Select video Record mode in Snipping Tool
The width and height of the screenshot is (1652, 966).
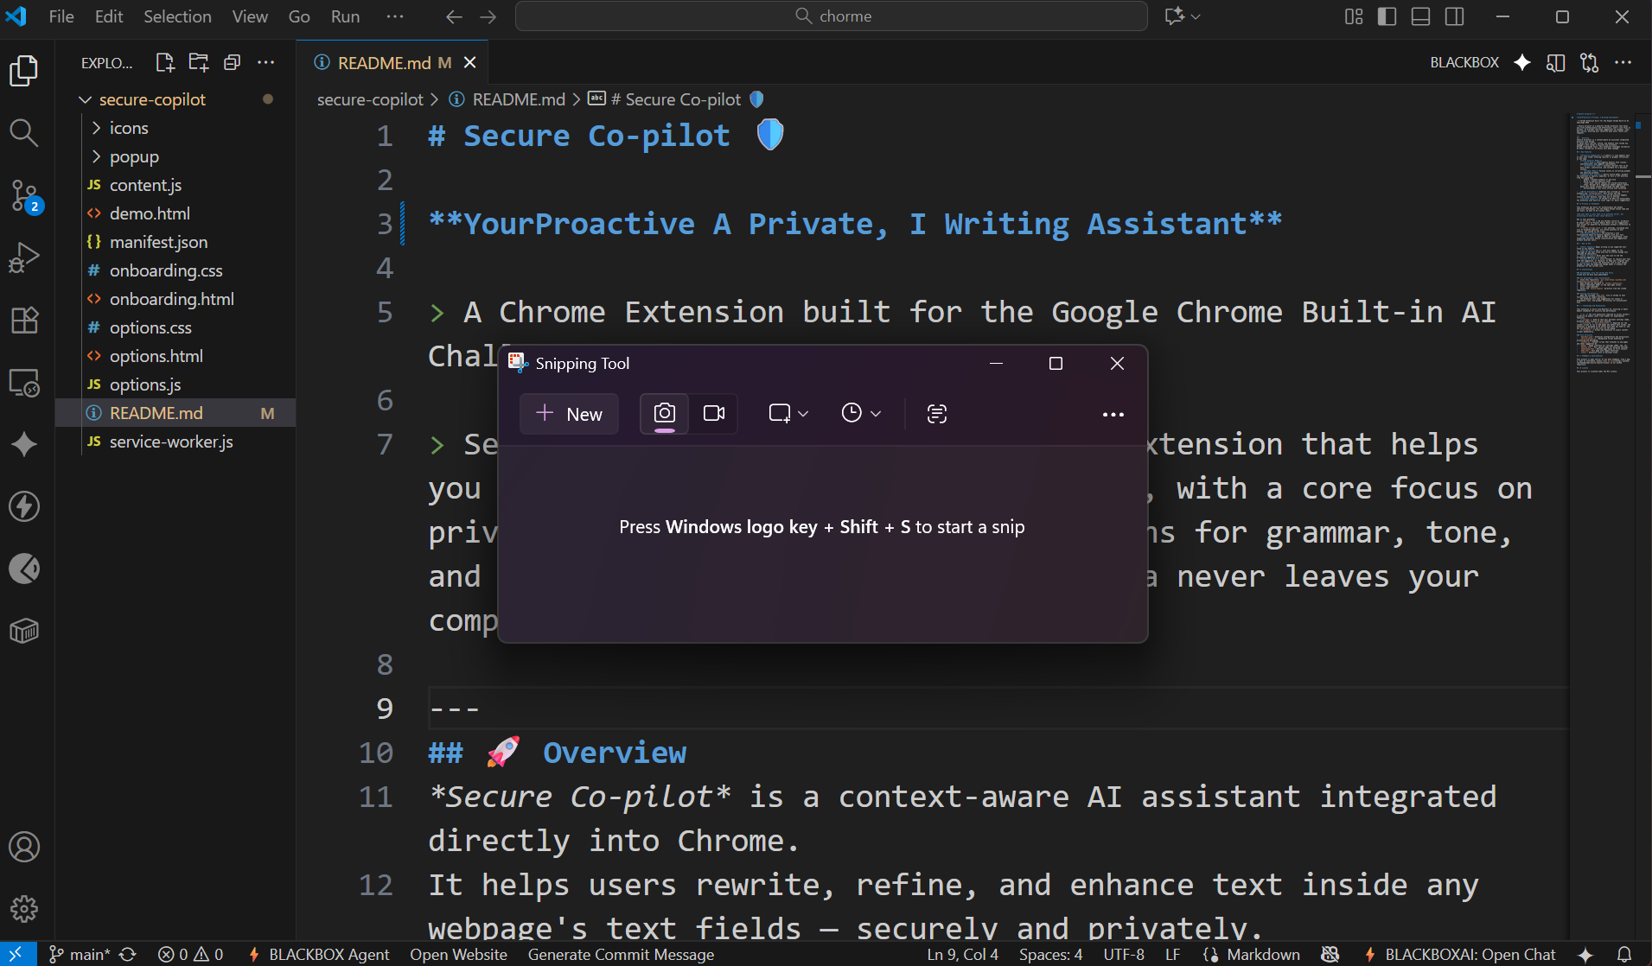(714, 414)
